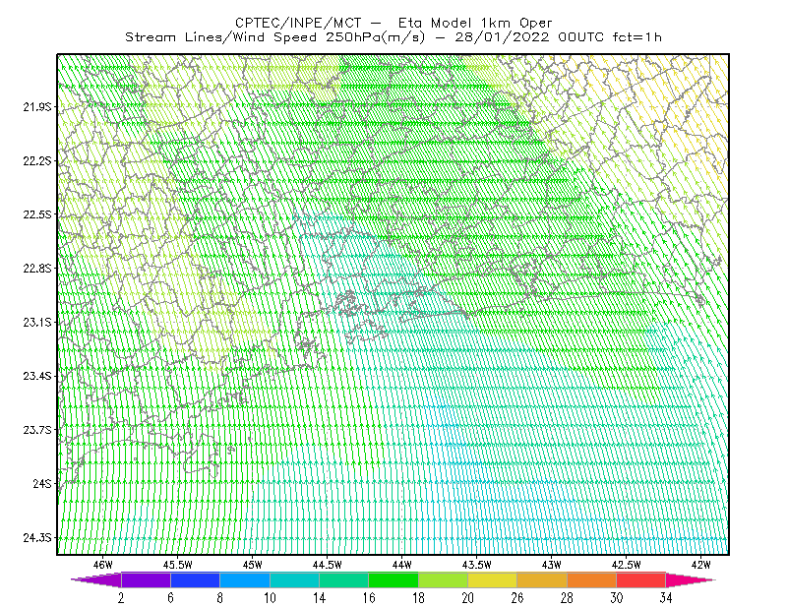The image size is (787, 608).
Task: Click the 46W longitude tick label
Action: click(x=103, y=565)
